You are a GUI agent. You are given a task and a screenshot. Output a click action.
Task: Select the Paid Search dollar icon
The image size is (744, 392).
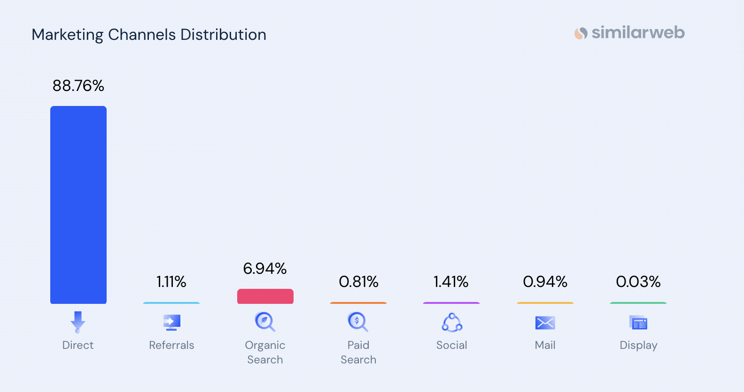click(x=358, y=322)
